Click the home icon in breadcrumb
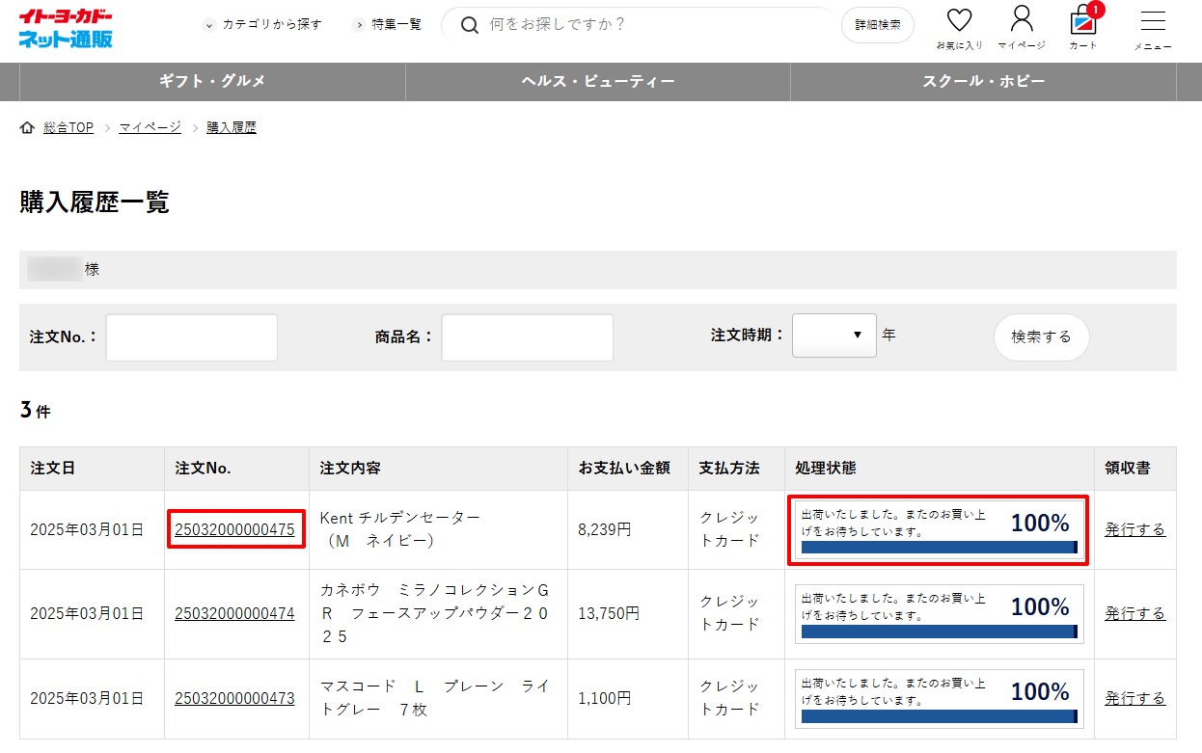 coord(27,128)
